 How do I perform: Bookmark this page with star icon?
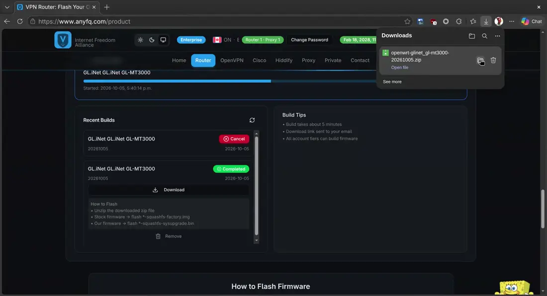click(407, 21)
